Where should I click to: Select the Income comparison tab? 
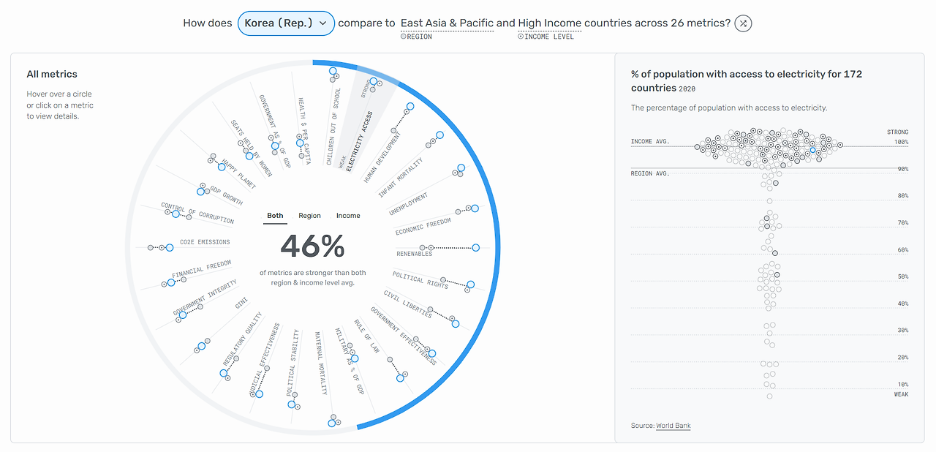[348, 216]
